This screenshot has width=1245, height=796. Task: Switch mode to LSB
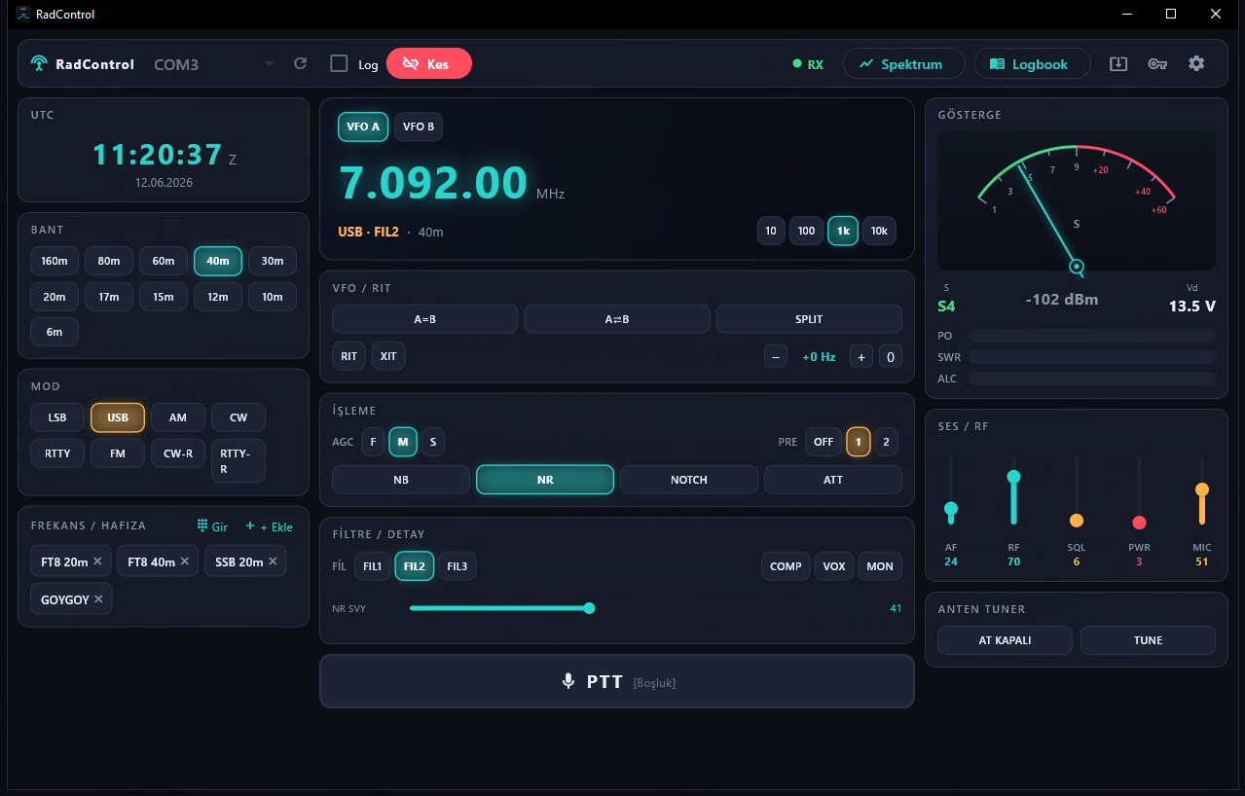(57, 417)
